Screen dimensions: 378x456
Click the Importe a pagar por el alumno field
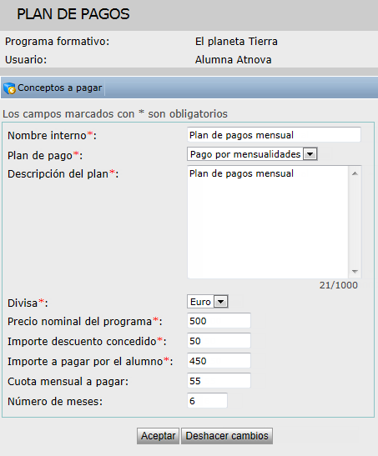[x=219, y=361]
